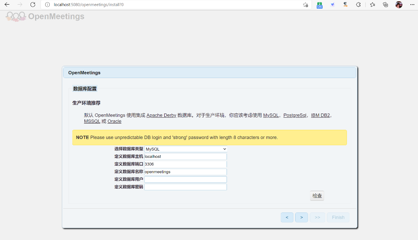The width and height of the screenshot is (418, 240).
Task: Go to previous step with < button
Action: click(x=287, y=217)
